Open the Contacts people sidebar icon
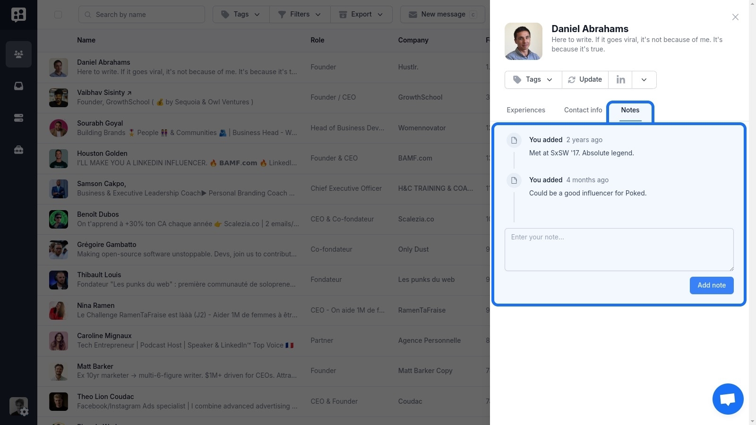Image resolution: width=756 pixels, height=425 pixels. click(18, 54)
